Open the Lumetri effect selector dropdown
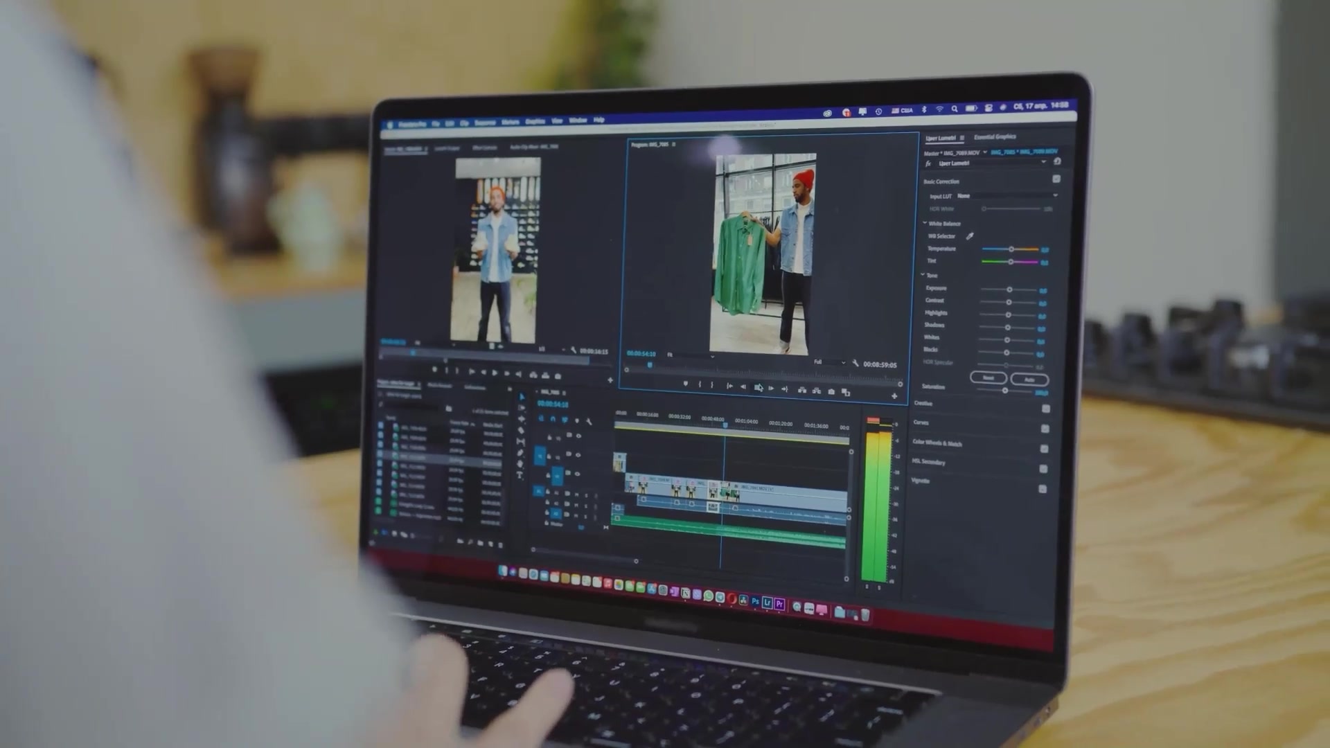This screenshot has width=1330, height=748. (993, 163)
